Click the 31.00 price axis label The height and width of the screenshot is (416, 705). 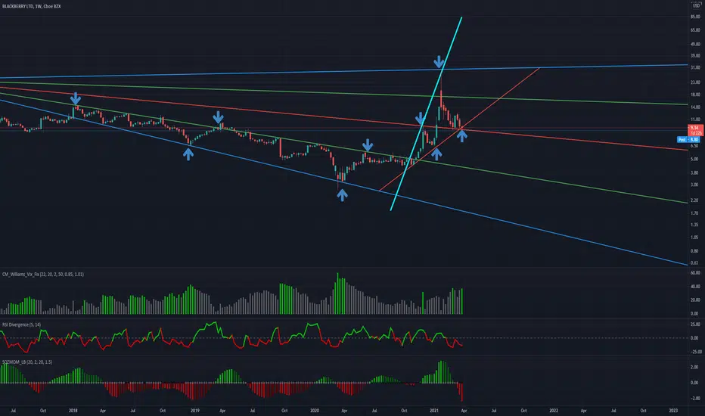[x=695, y=67]
